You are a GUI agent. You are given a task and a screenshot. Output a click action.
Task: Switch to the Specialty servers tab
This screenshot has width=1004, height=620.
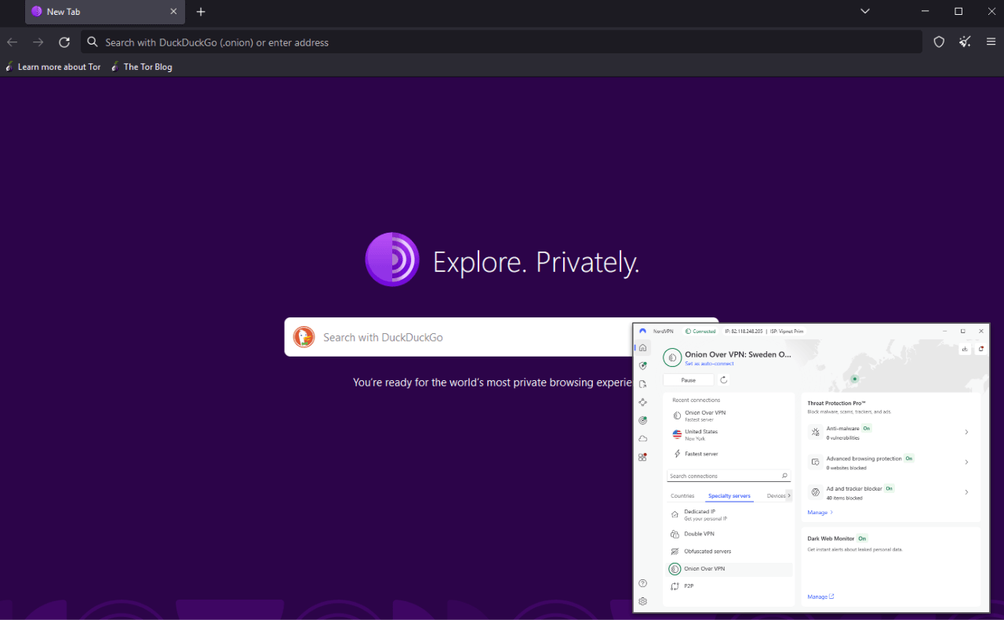pos(729,495)
